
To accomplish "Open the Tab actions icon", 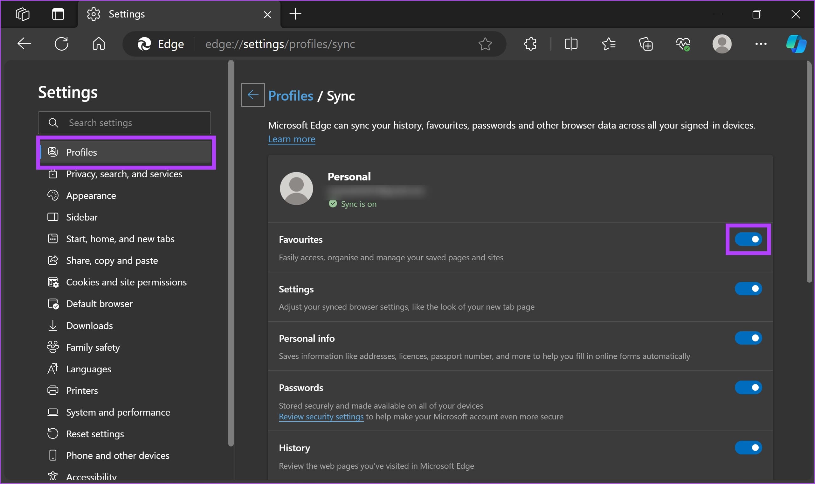I will pyautogui.click(x=22, y=14).
